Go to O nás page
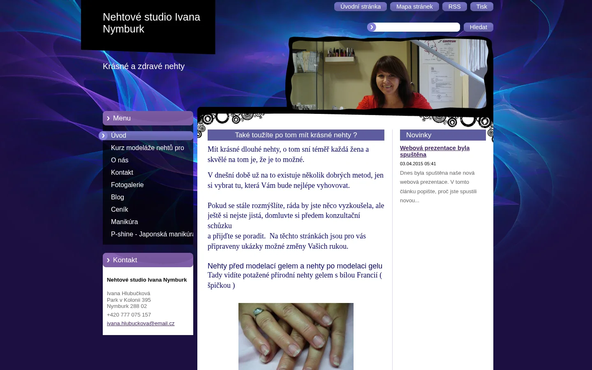The width and height of the screenshot is (592, 370). [x=148, y=160]
